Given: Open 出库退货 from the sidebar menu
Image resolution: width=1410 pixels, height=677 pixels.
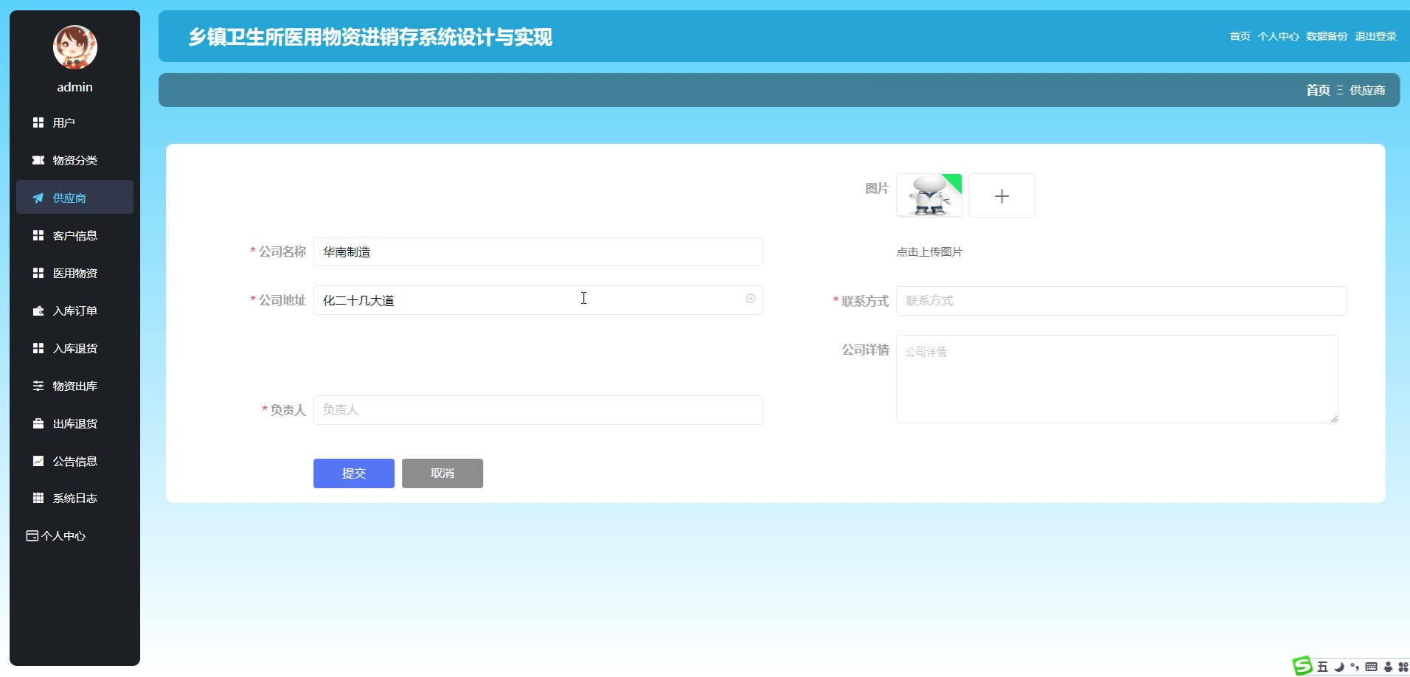Looking at the screenshot, I should 74,423.
